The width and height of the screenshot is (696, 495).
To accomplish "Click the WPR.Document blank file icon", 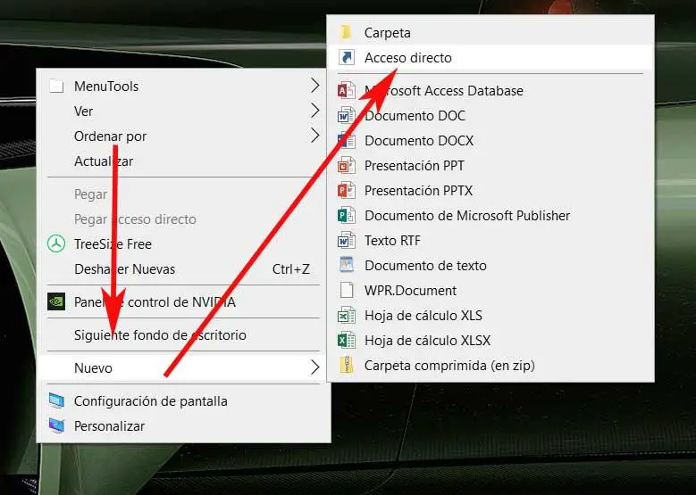I will pyautogui.click(x=347, y=290).
